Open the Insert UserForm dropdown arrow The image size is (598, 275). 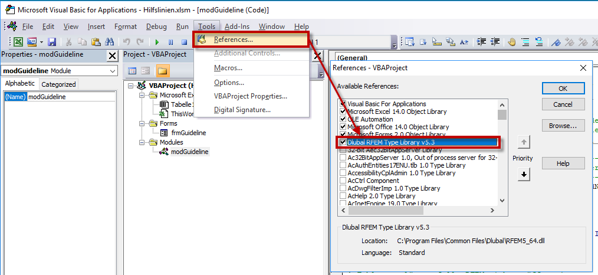point(41,42)
